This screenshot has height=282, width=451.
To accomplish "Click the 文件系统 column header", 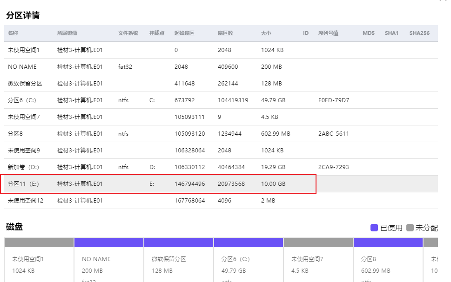I will [x=128, y=33].
